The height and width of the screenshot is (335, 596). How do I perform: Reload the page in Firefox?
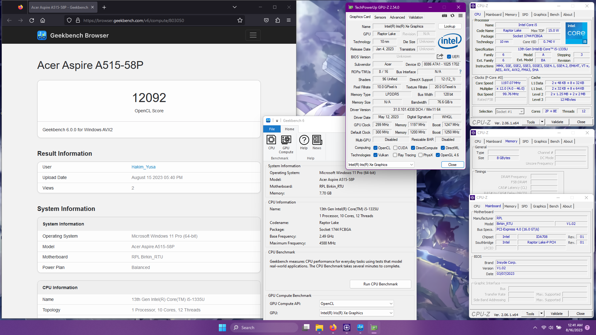(x=32, y=20)
